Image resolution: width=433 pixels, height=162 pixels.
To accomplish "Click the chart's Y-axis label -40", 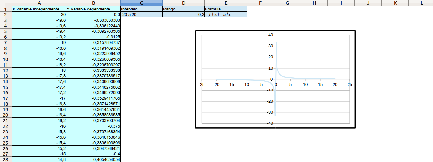I will (x=270, y=123).
